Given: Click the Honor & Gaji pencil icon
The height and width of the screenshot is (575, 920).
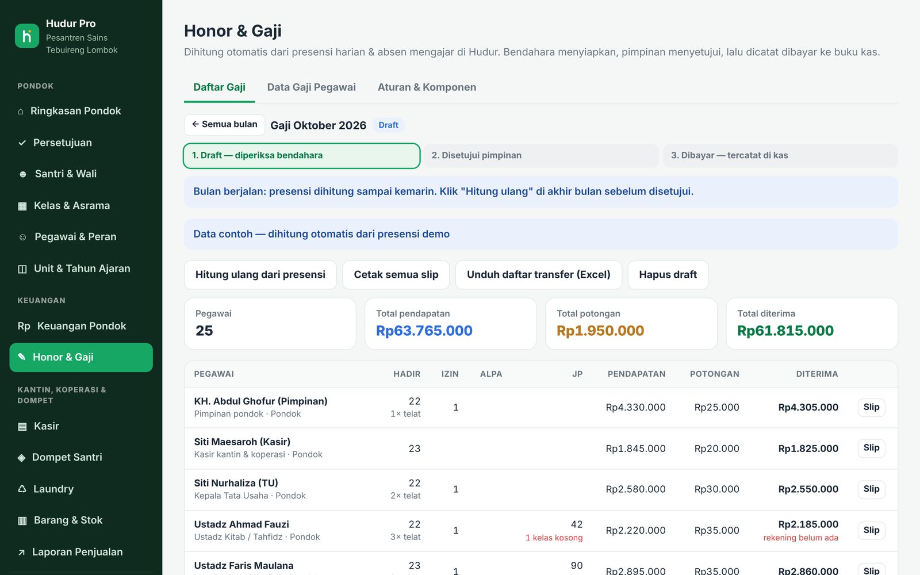Looking at the screenshot, I should click(22, 357).
